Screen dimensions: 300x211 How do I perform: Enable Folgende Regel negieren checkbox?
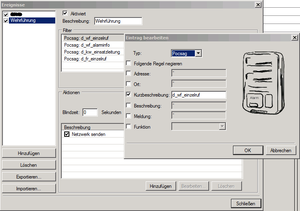[x=129, y=63]
